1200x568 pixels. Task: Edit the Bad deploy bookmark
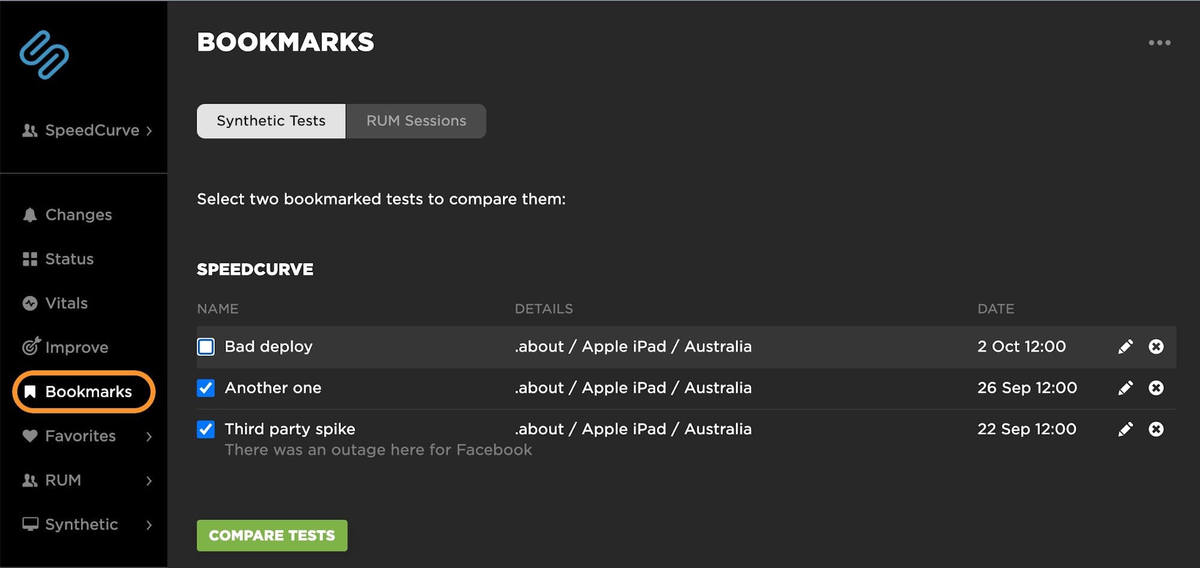[x=1125, y=347]
